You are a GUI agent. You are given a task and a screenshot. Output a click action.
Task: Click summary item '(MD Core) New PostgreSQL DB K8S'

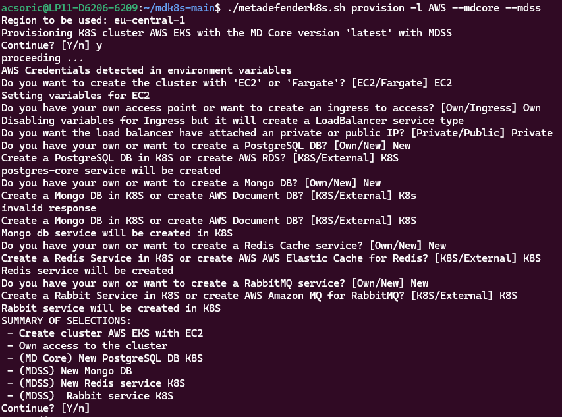(x=111, y=358)
